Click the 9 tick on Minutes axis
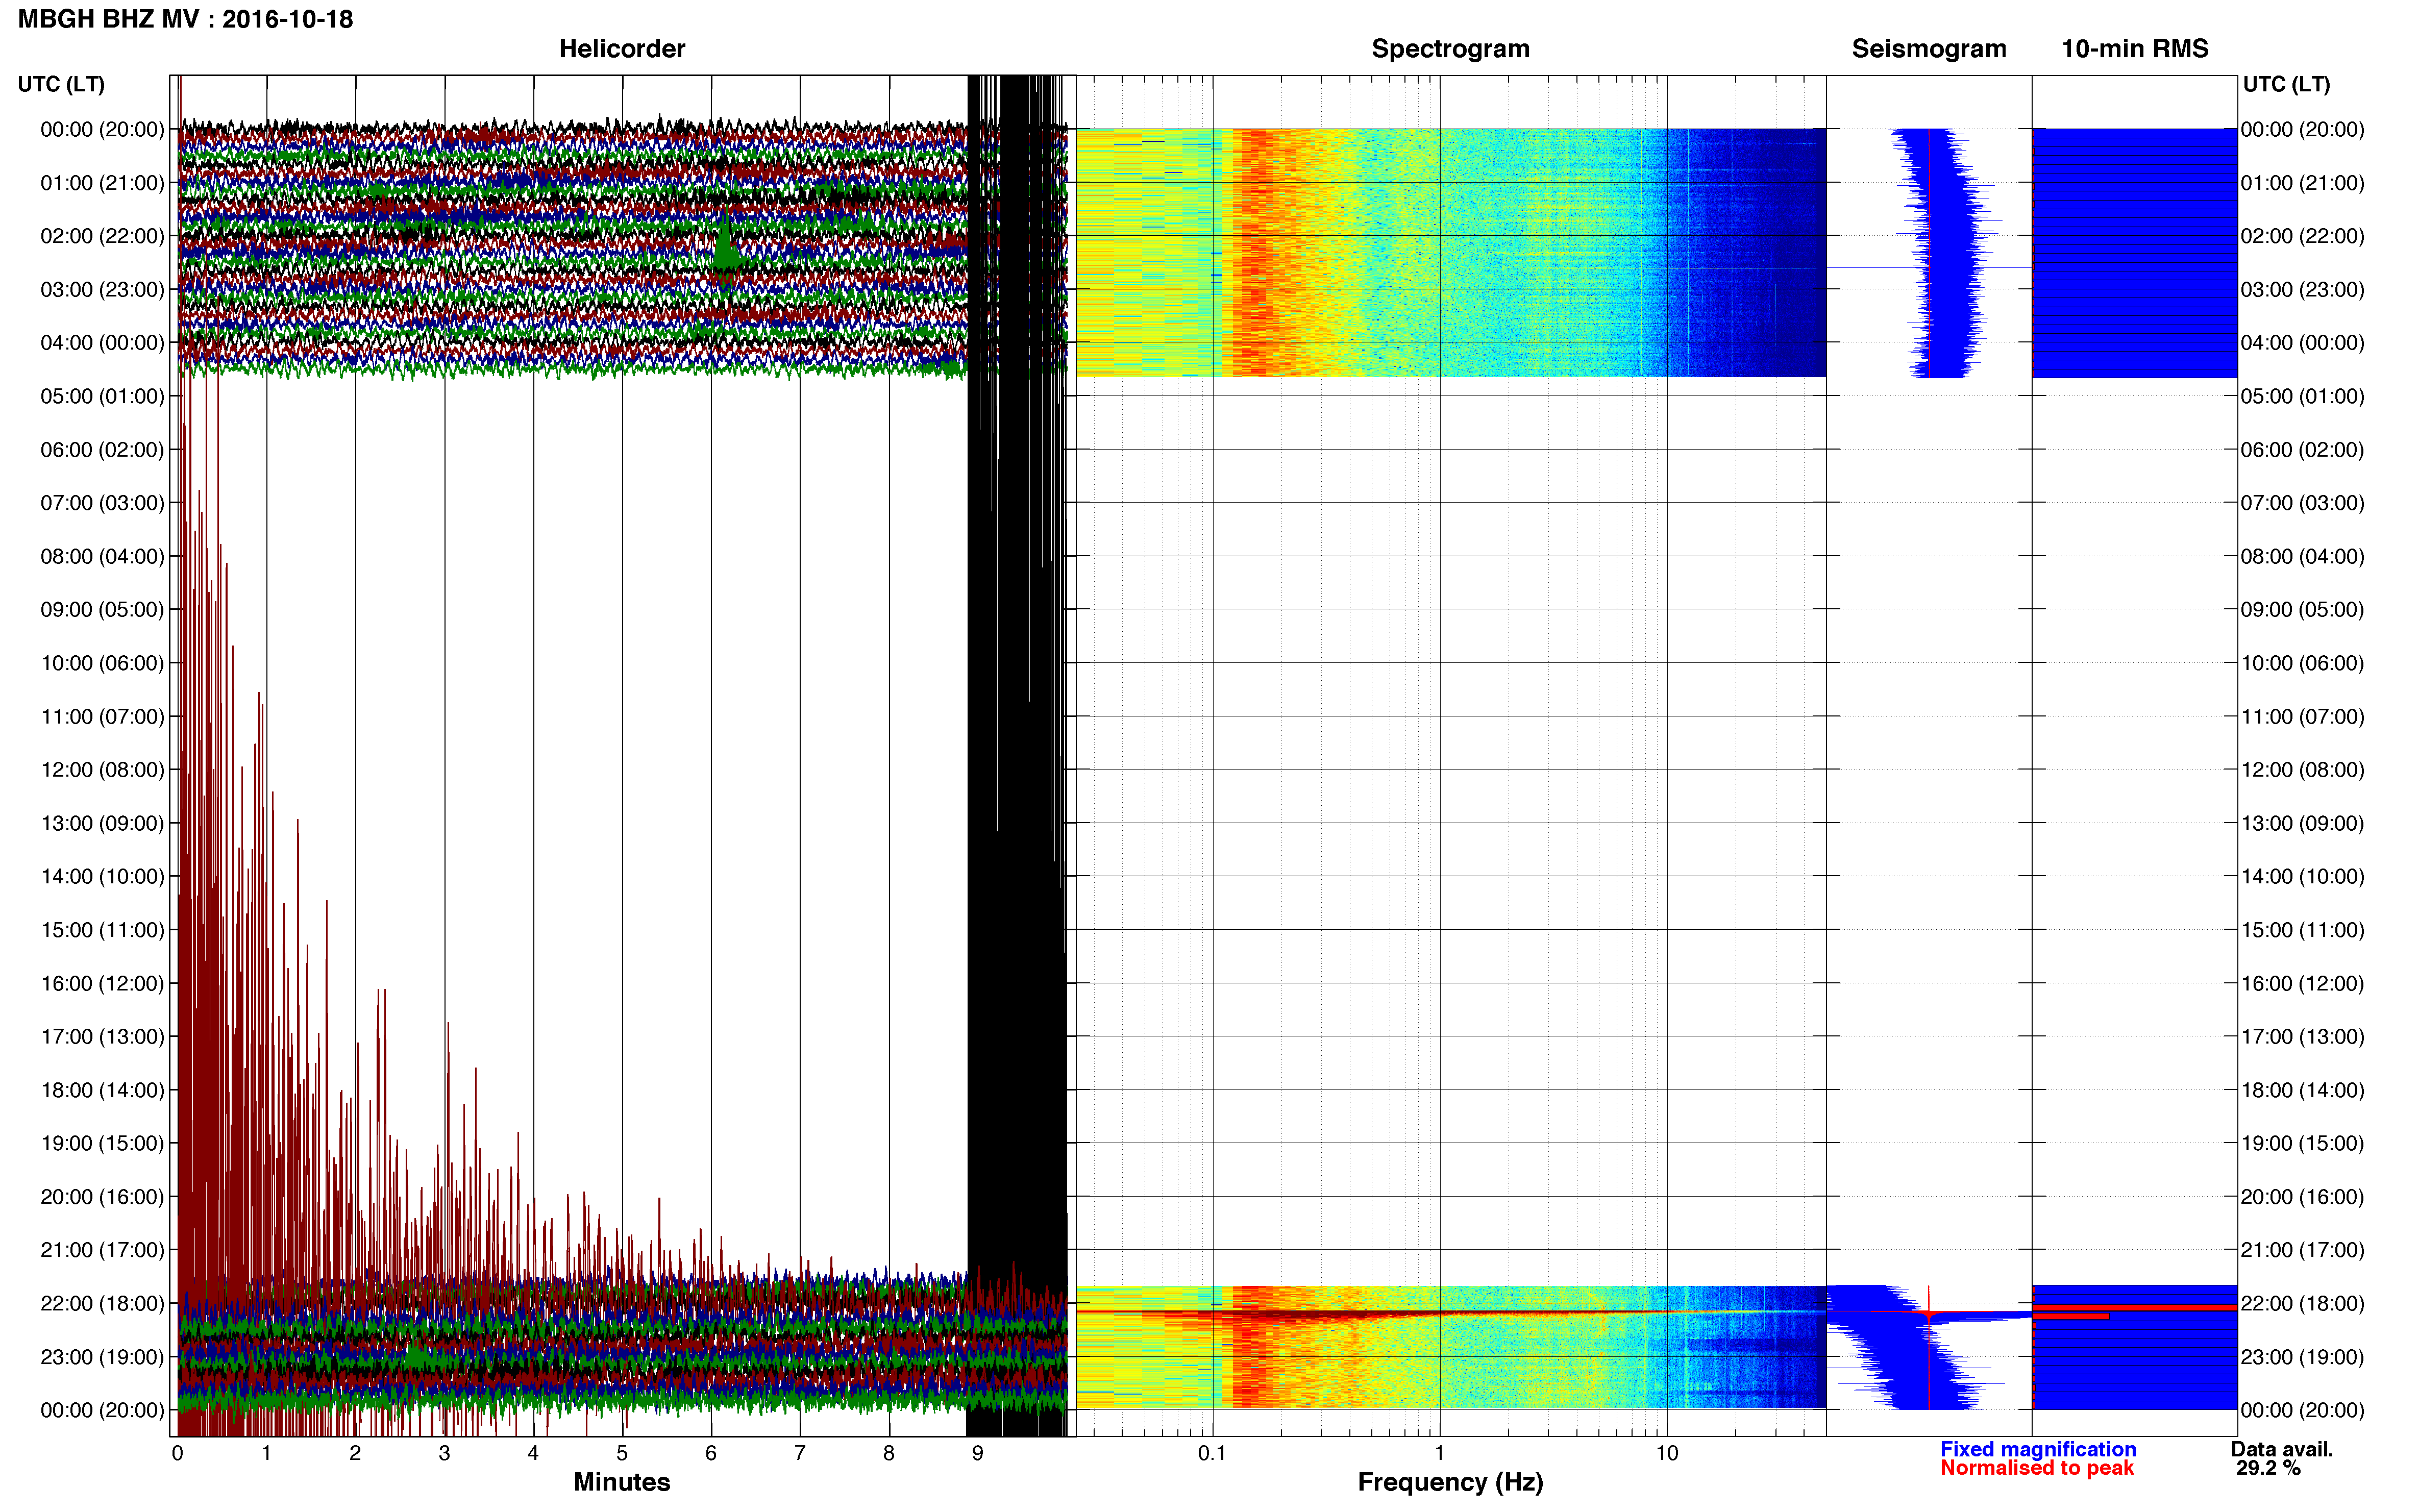The image size is (2419, 1512). tap(978, 1454)
